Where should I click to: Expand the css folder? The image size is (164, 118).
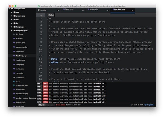pos(11,12)
